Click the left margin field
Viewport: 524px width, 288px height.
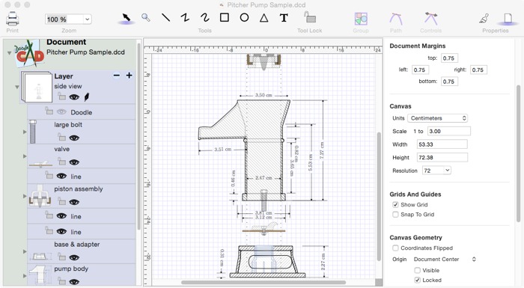click(x=420, y=70)
